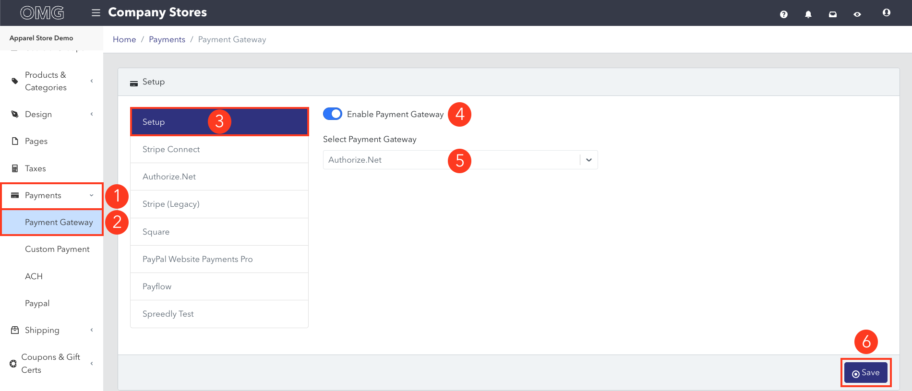Open the user account icon
912x391 pixels.
coord(887,12)
